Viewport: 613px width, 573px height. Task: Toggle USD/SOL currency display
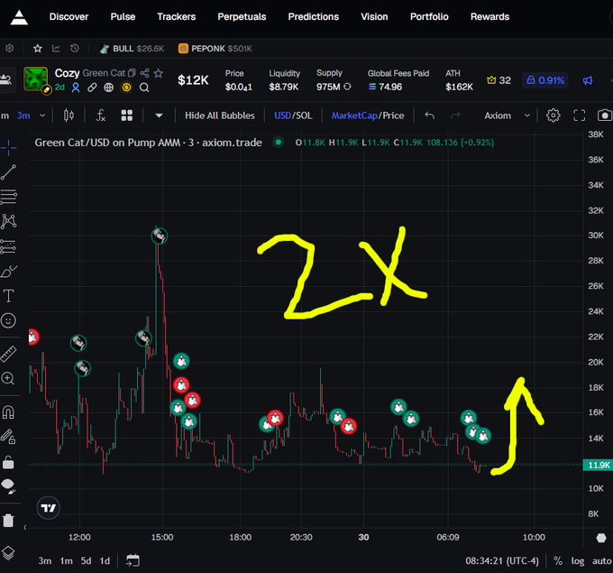[x=293, y=116]
